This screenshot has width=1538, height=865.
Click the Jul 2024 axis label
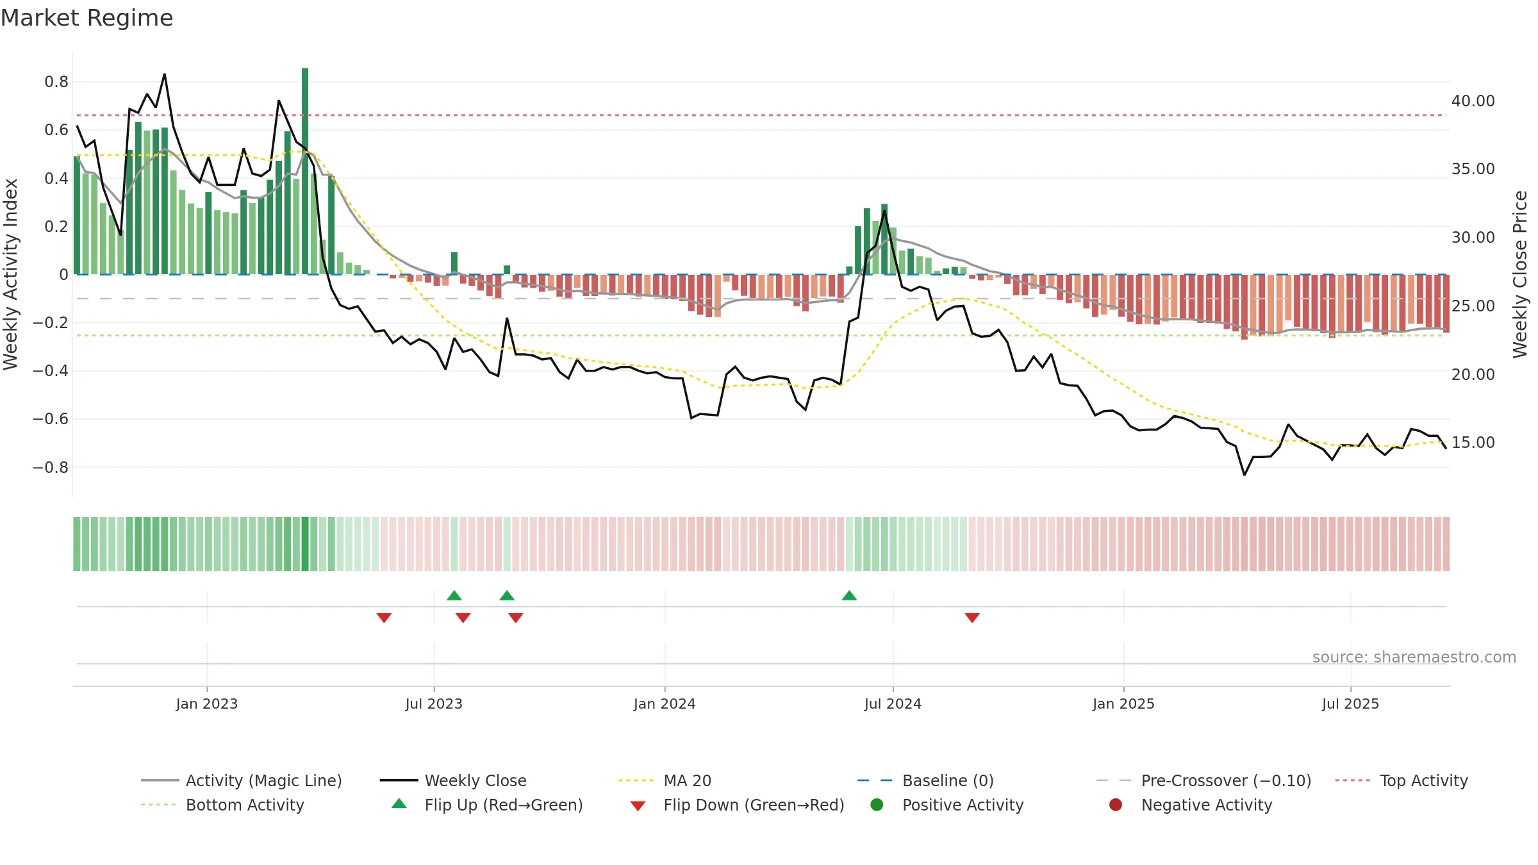point(893,704)
